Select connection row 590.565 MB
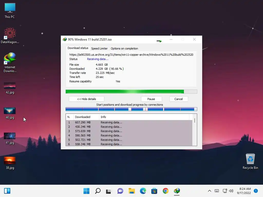Screen dimensions: 263x197 coord(129,135)
